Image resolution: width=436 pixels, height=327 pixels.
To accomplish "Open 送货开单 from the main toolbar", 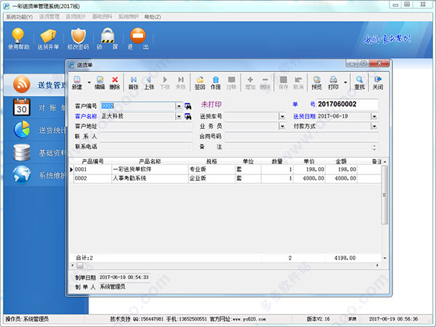I will coord(48,39).
